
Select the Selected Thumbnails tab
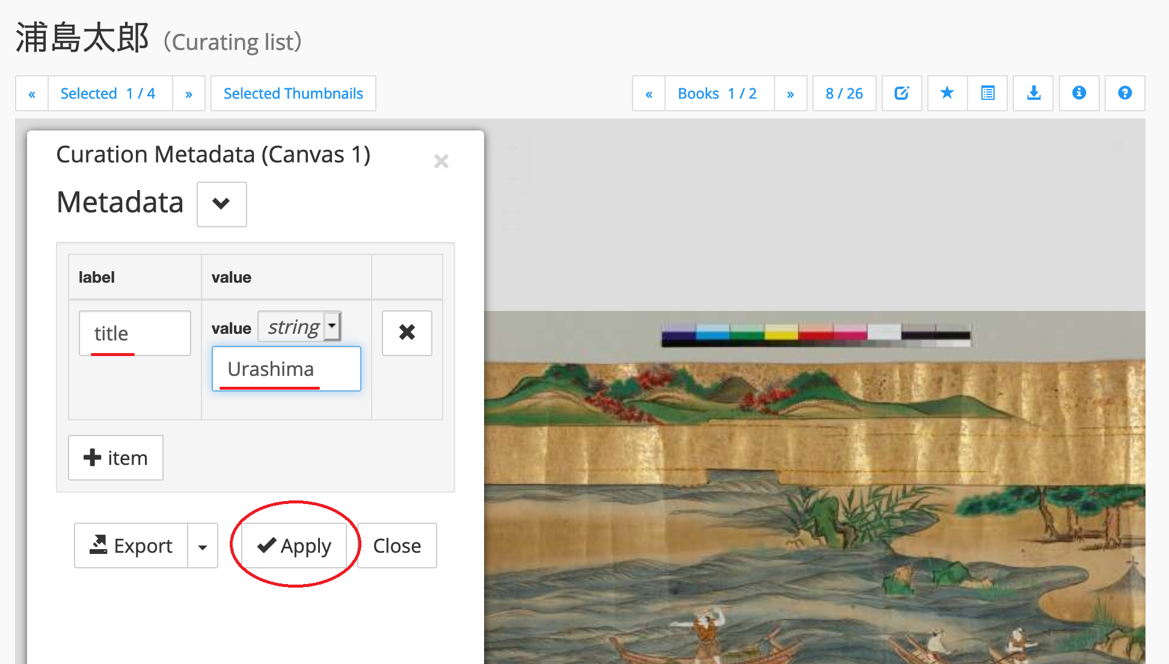pos(293,93)
